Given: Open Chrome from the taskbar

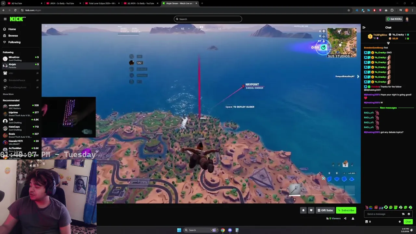Looking at the screenshot, I should (x=223, y=230).
